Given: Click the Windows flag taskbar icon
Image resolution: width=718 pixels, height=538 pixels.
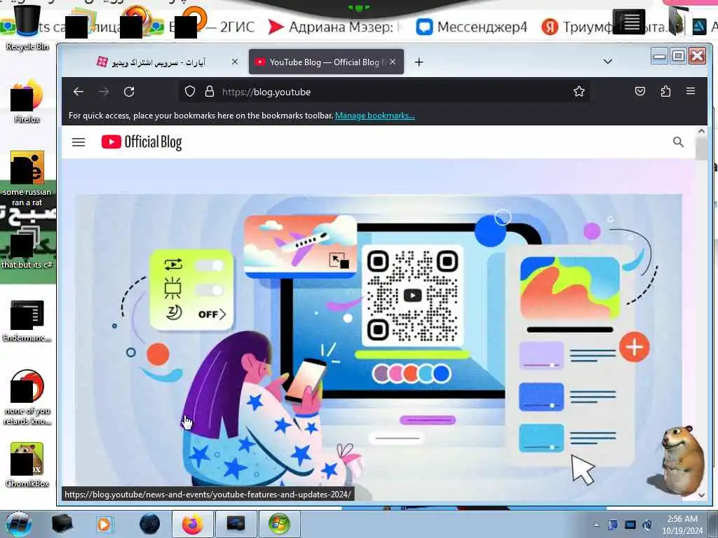Looking at the screenshot, I should [279, 524].
